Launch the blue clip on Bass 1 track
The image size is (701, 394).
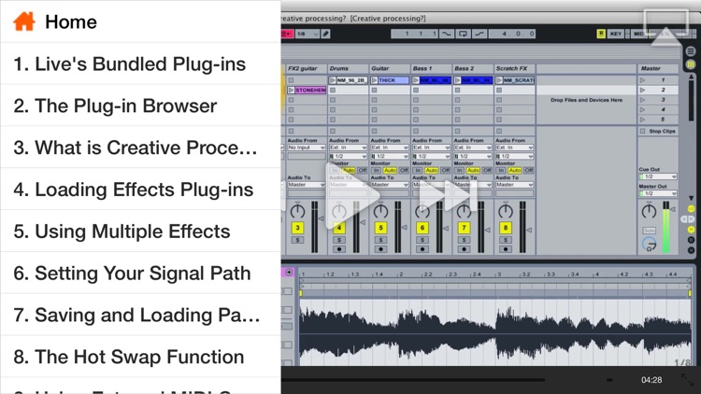click(416, 80)
